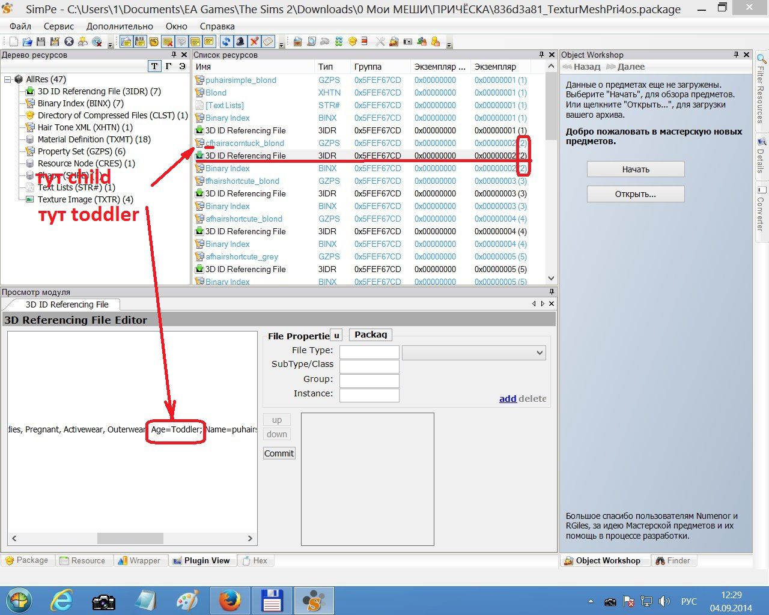Open the Дополнительно menu
The image size is (769, 615).
pos(120,26)
